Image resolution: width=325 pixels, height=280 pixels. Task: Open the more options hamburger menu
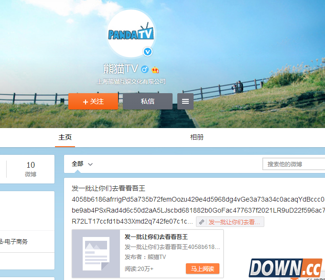[185, 101]
